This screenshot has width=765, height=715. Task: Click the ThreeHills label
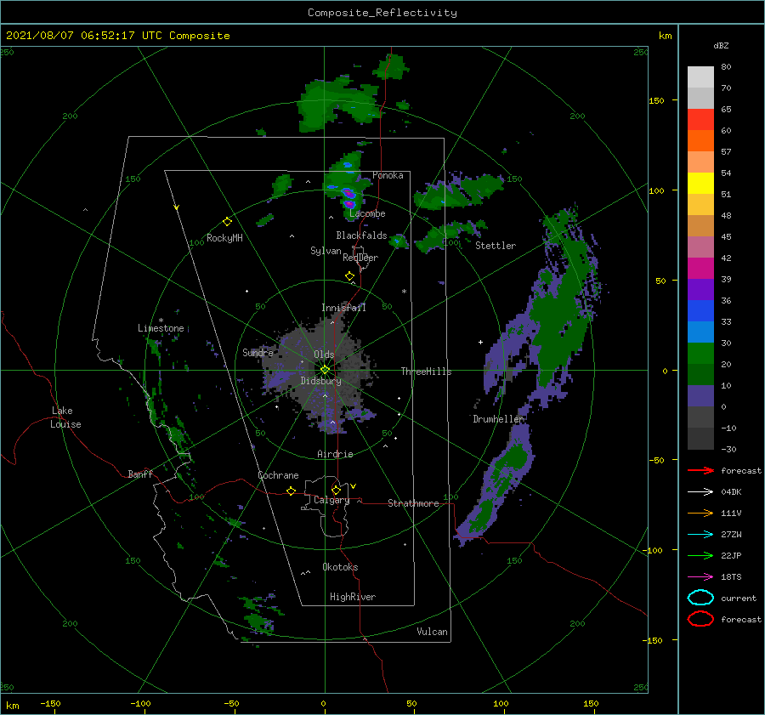(x=427, y=372)
